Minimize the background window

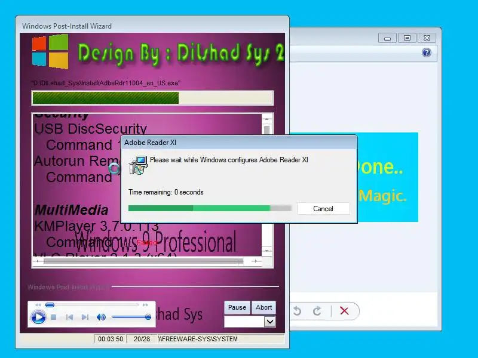pos(387,38)
